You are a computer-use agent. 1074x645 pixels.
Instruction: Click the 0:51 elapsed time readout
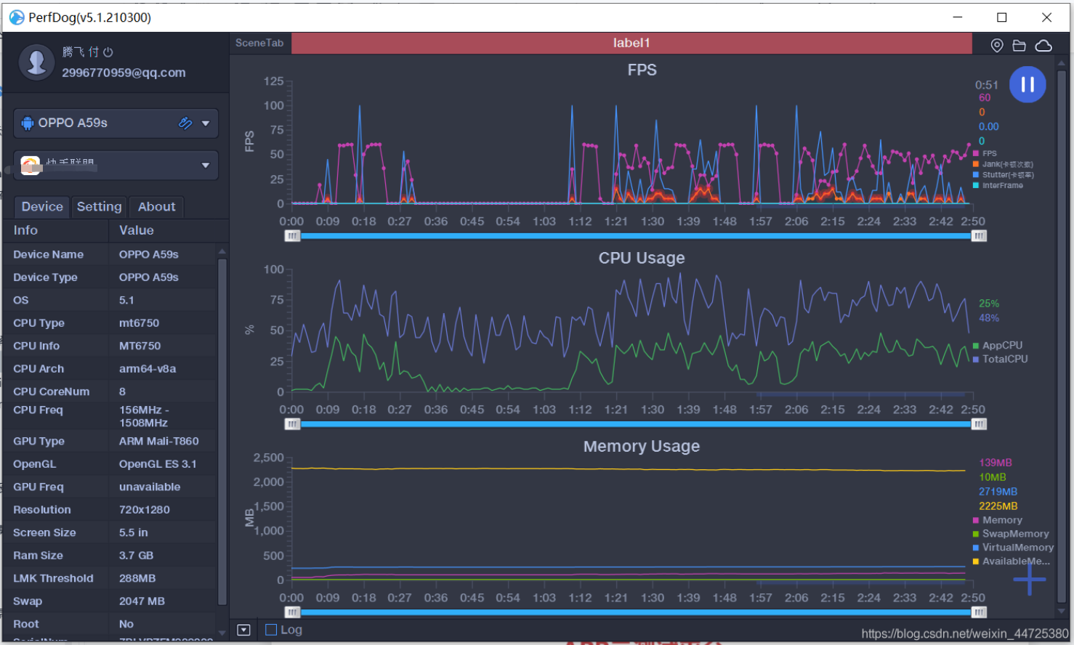tap(987, 85)
